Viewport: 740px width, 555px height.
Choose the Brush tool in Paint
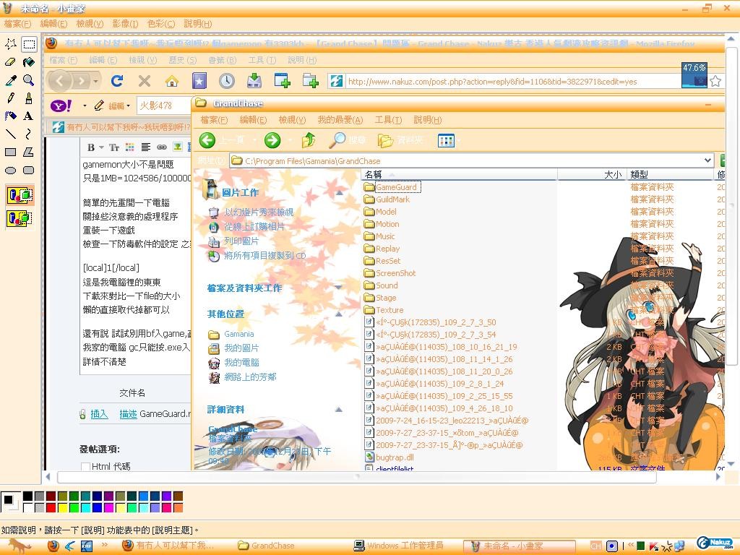[x=29, y=98]
